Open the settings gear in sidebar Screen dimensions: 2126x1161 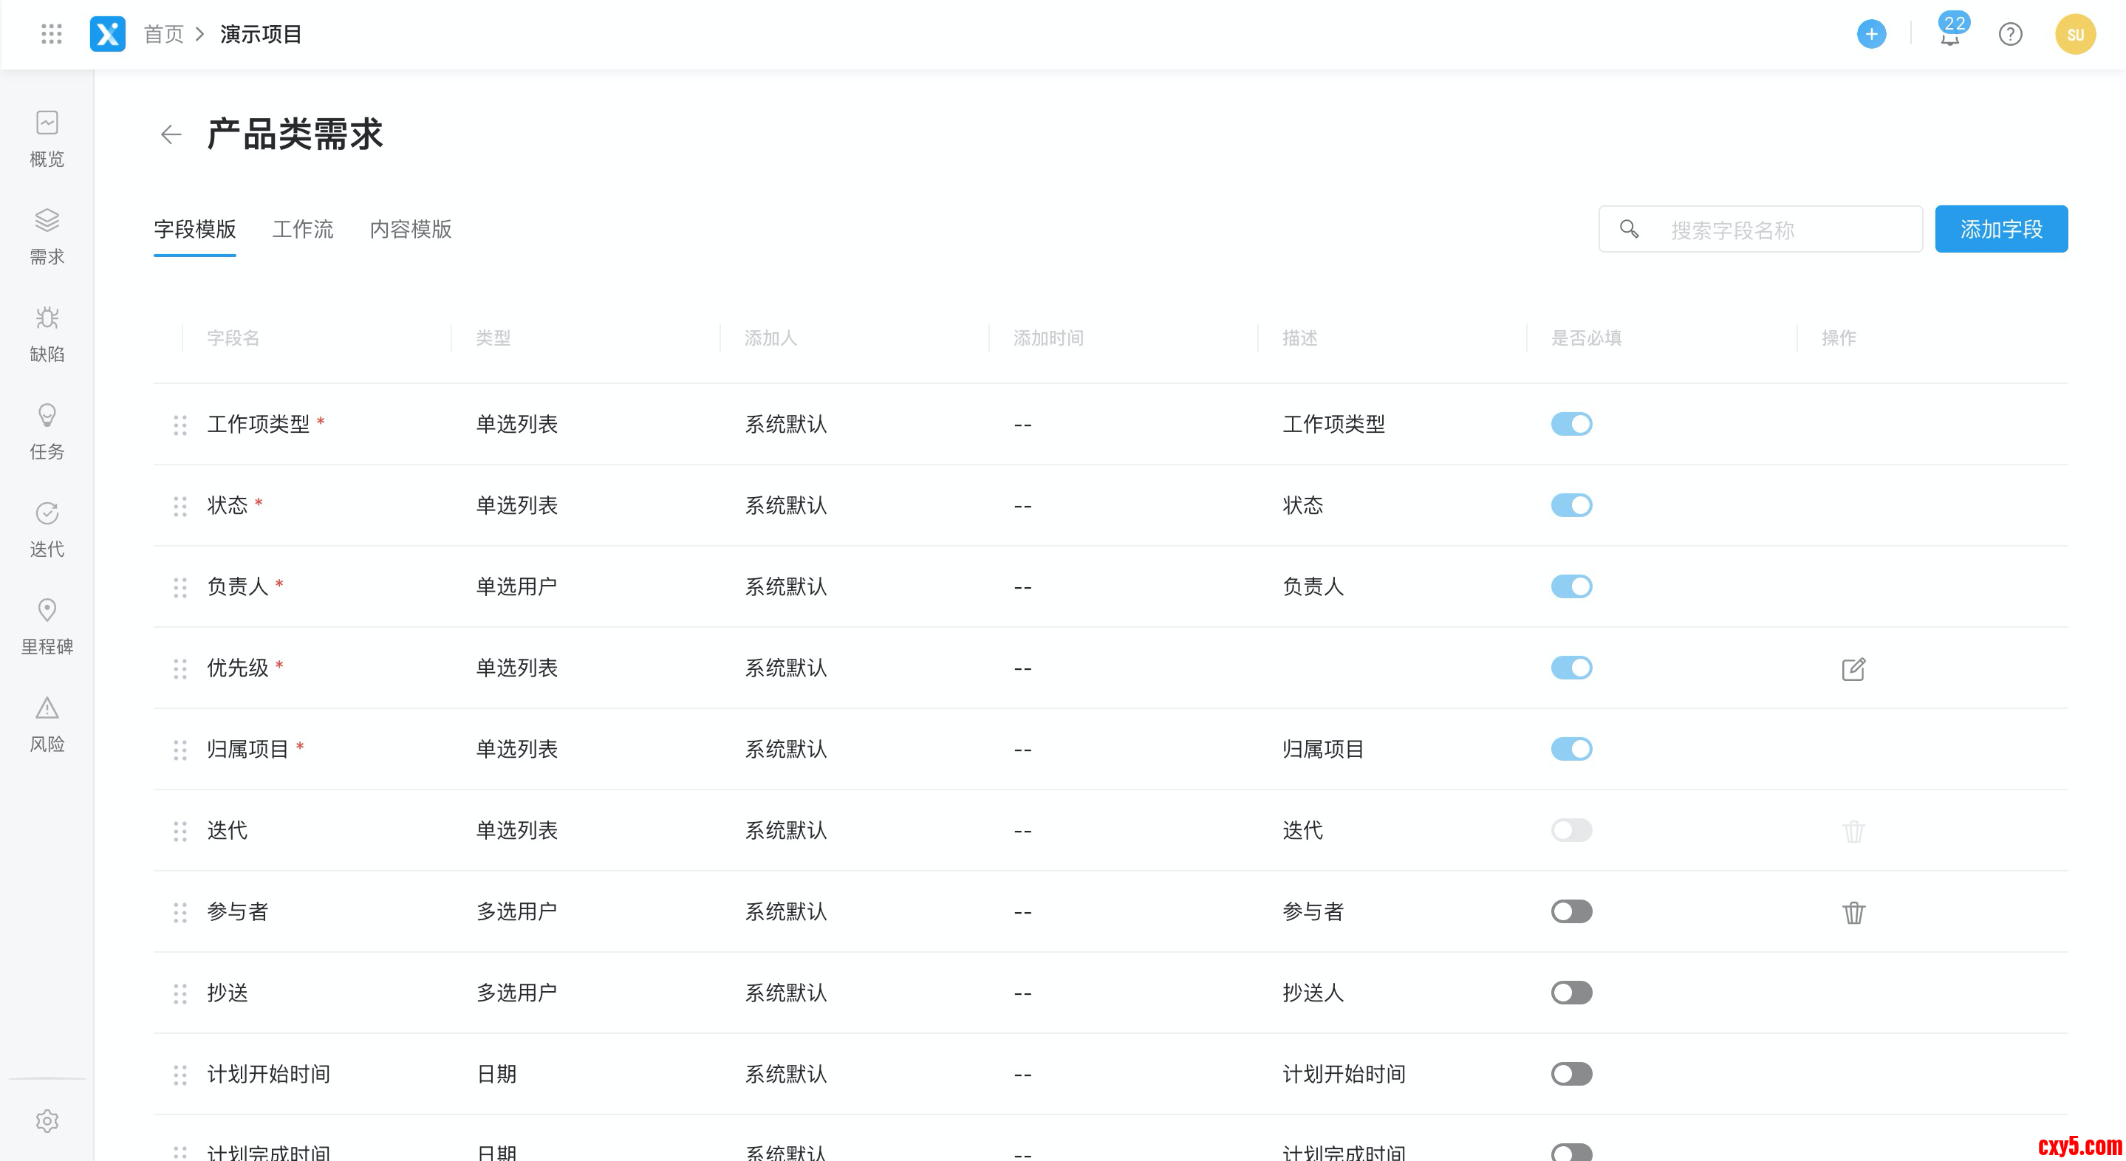pos(47,1120)
